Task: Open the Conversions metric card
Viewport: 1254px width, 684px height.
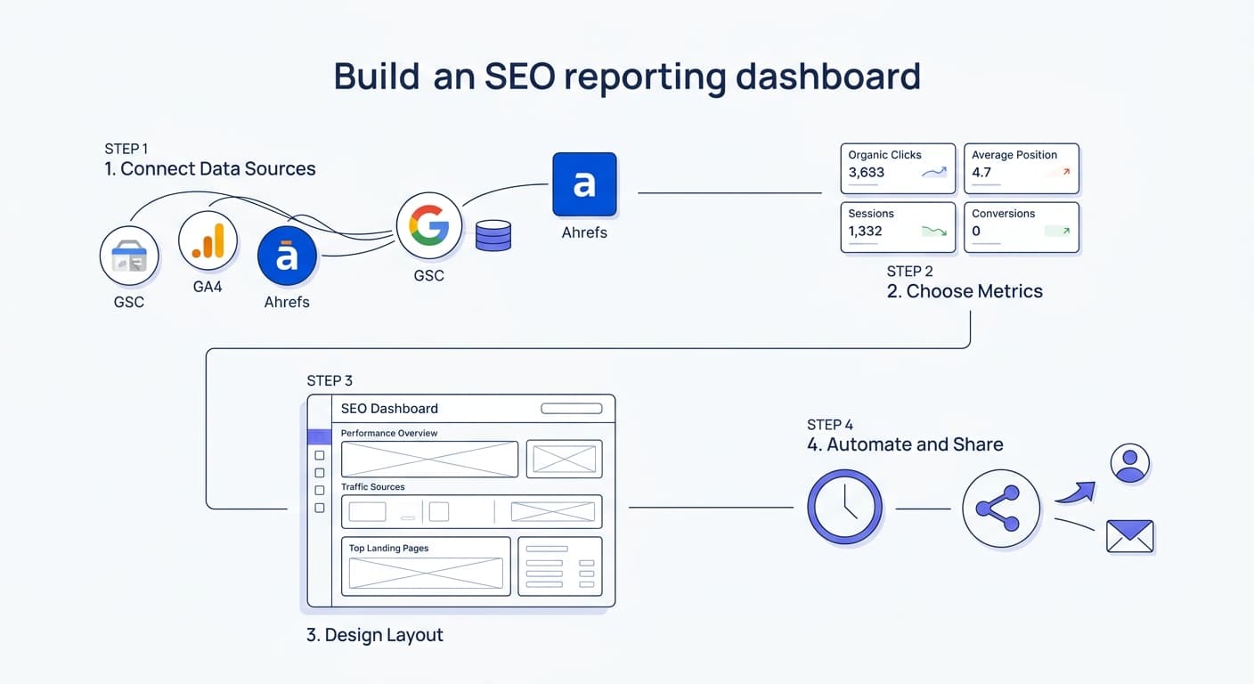Action: click(1022, 227)
